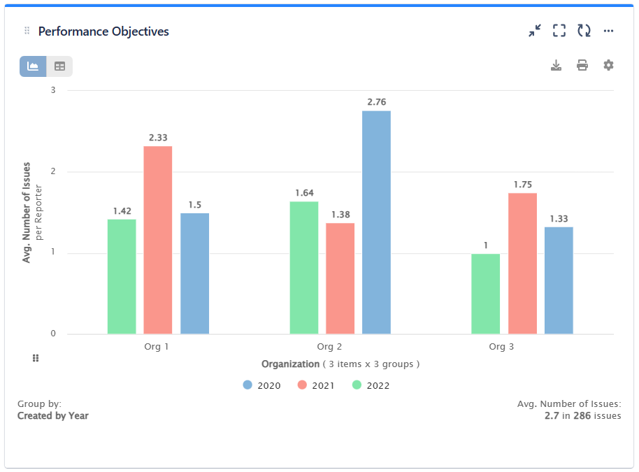Click the print chart icon
Image resolution: width=639 pixels, height=472 pixels.
point(582,64)
